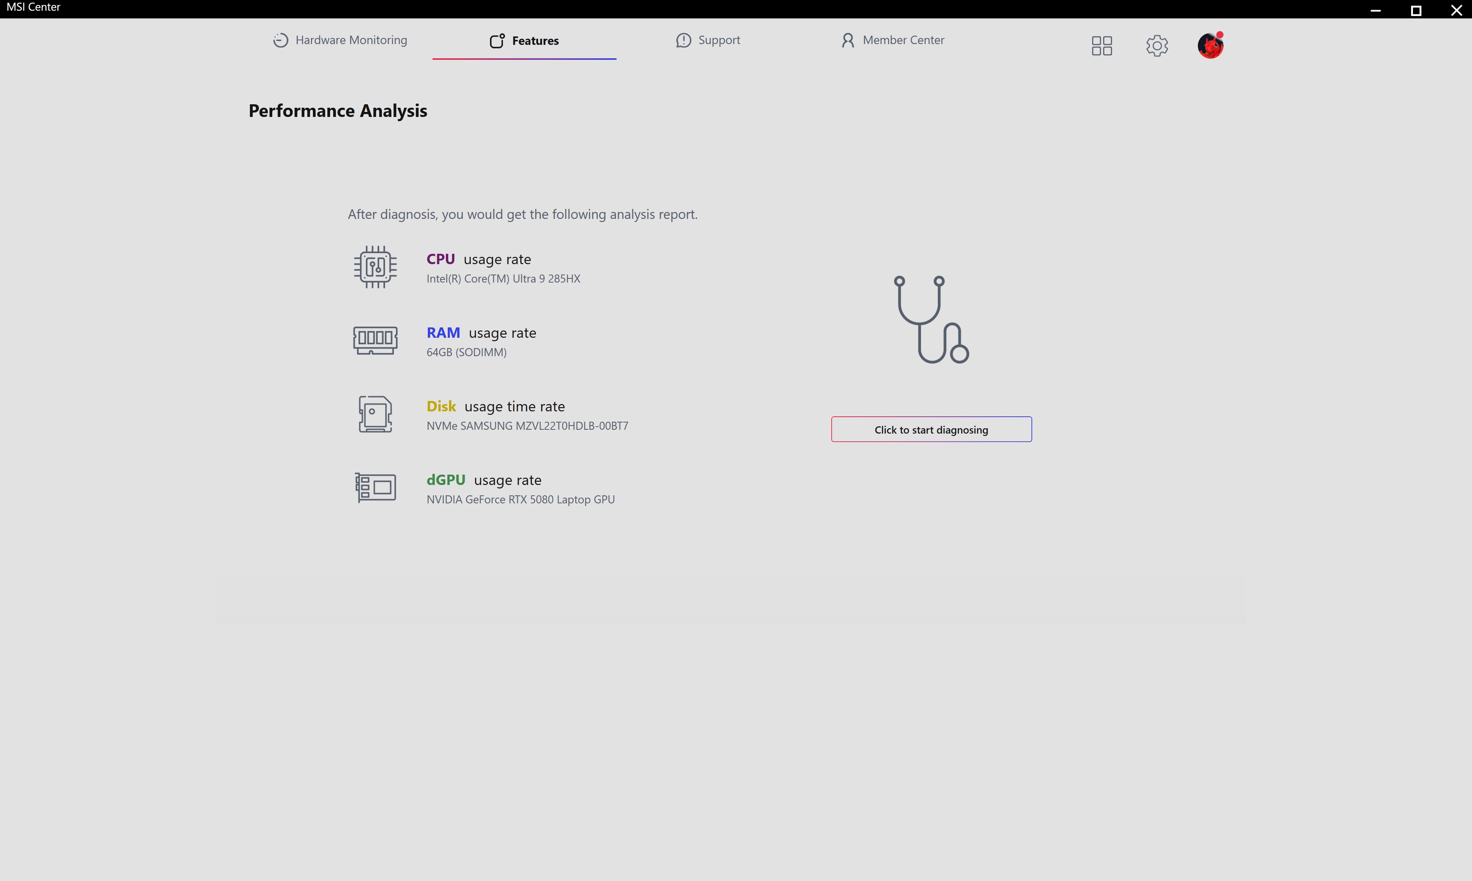The width and height of the screenshot is (1472, 881).
Task: Click to start diagnosing button
Action: click(931, 430)
